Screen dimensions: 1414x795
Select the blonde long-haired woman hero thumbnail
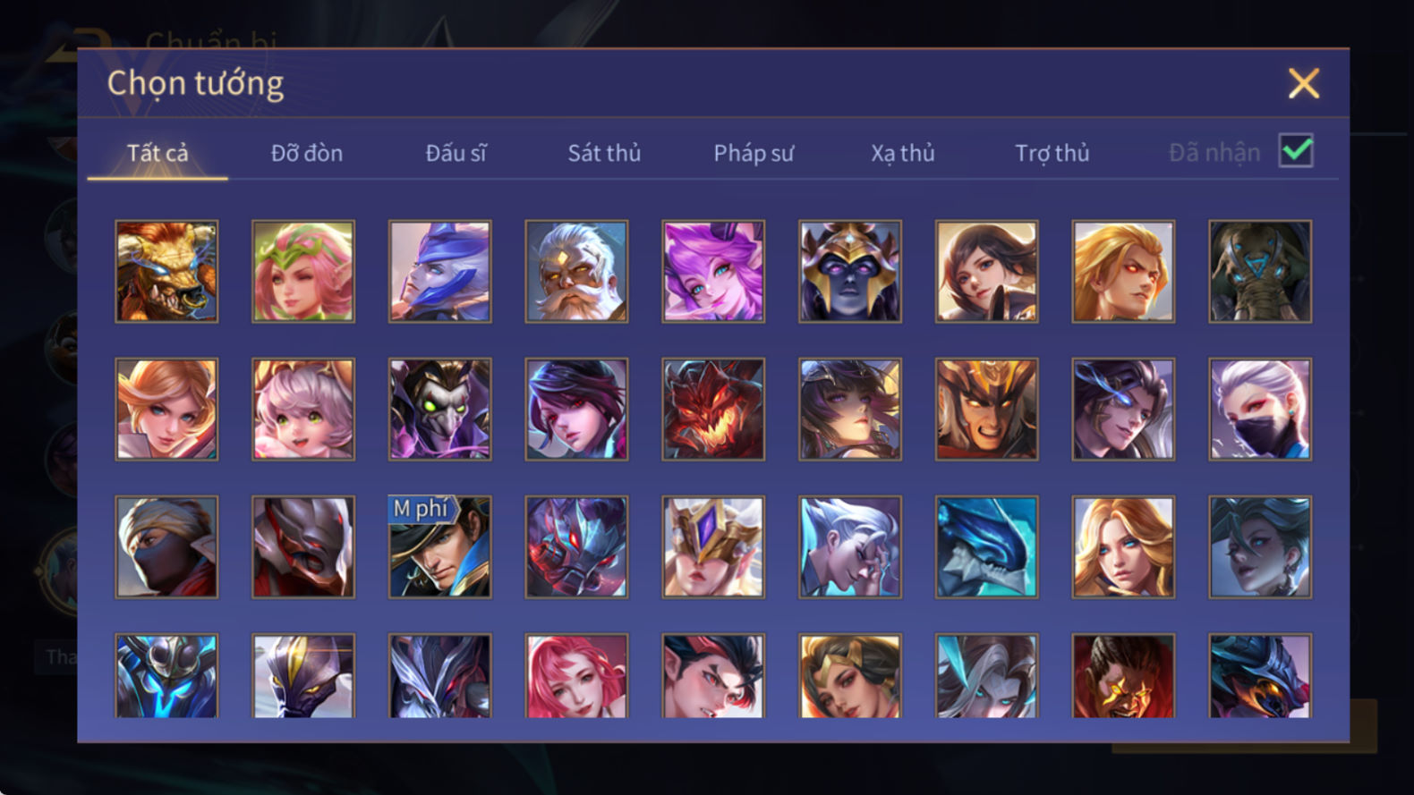[x=1123, y=547]
